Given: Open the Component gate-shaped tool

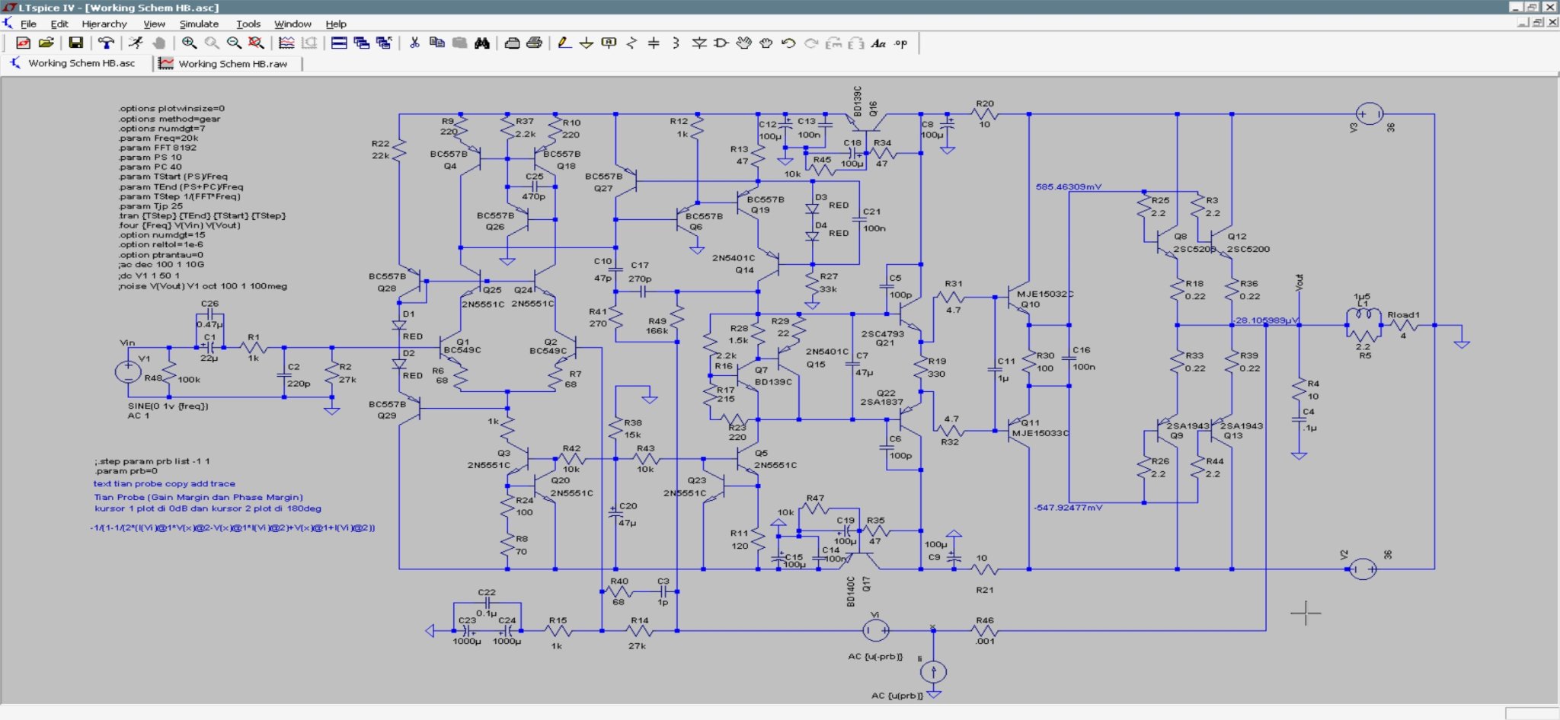Looking at the screenshot, I should (x=721, y=43).
